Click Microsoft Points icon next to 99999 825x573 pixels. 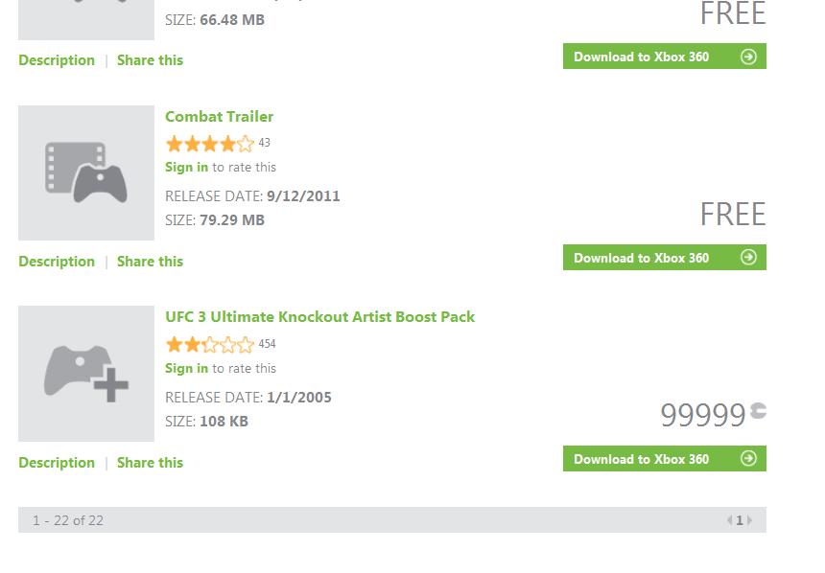click(x=758, y=410)
